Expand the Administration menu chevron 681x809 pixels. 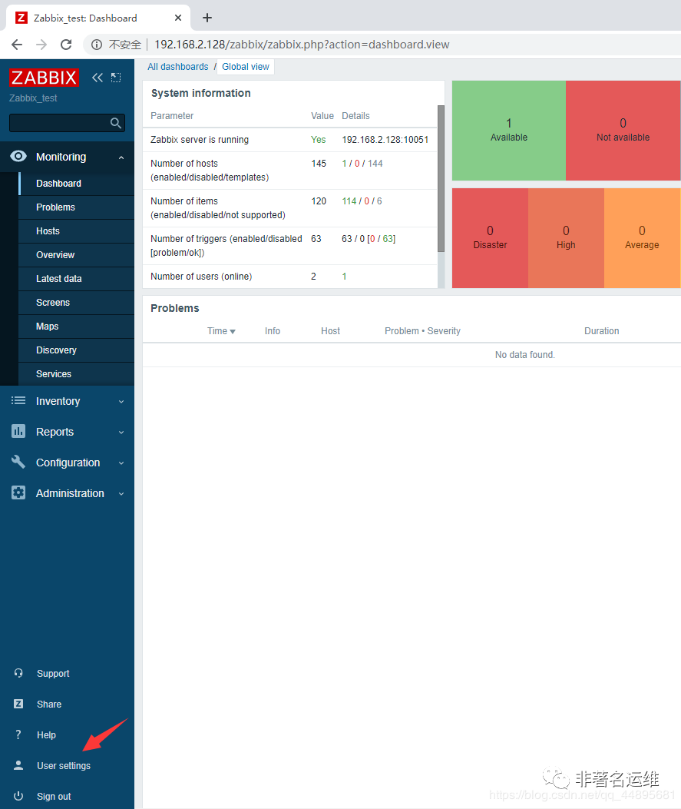click(121, 494)
